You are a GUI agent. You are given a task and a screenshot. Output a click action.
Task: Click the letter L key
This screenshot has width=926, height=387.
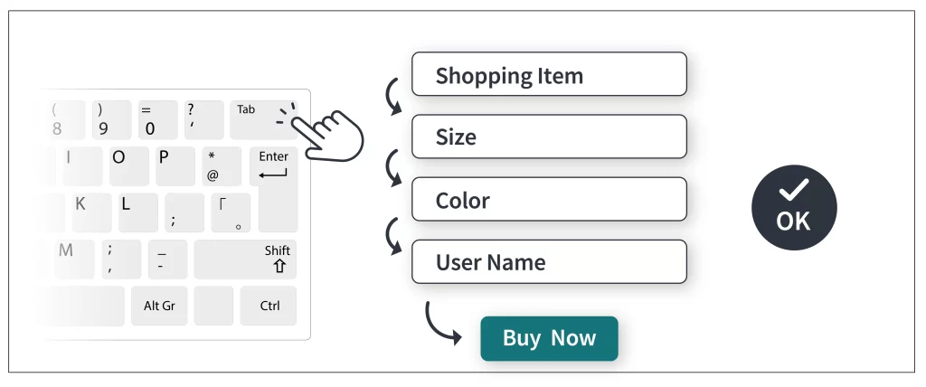pyautogui.click(x=138, y=212)
